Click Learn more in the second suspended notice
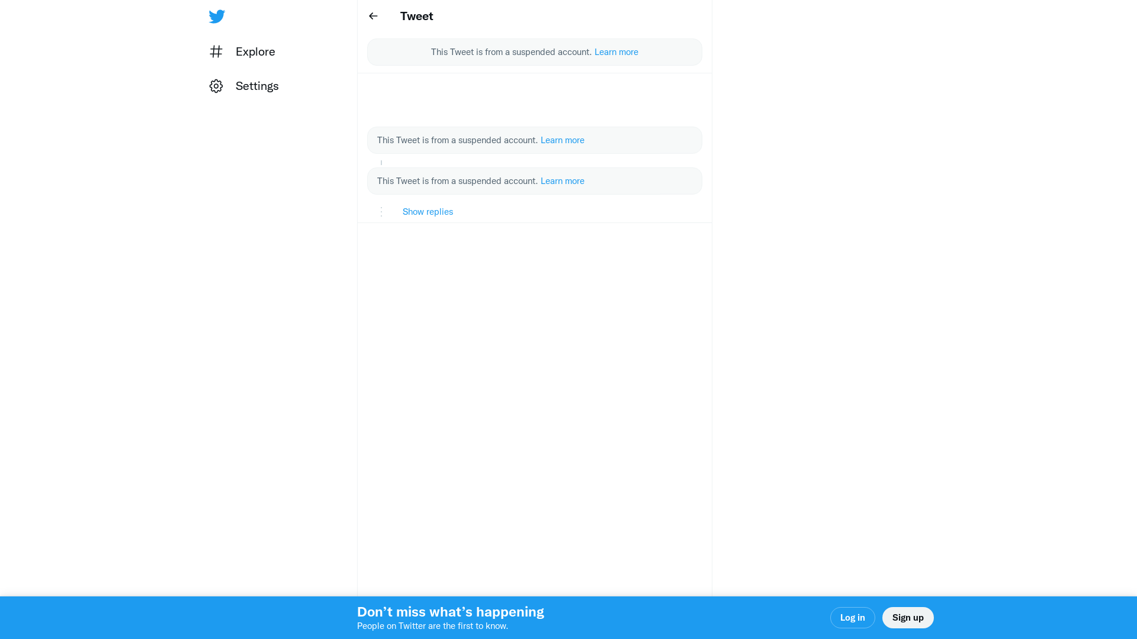Viewport: 1137px width, 639px height. pyautogui.click(x=562, y=140)
